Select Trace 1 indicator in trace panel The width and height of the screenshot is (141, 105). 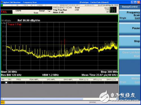pyautogui.click(x=111, y=8)
